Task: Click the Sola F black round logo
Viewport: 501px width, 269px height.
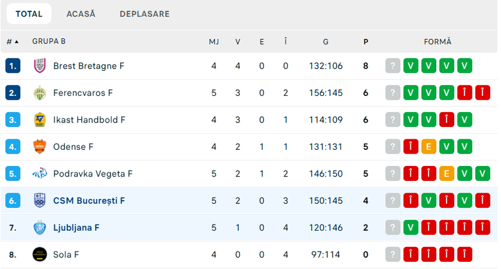Action: click(x=40, y=255)
